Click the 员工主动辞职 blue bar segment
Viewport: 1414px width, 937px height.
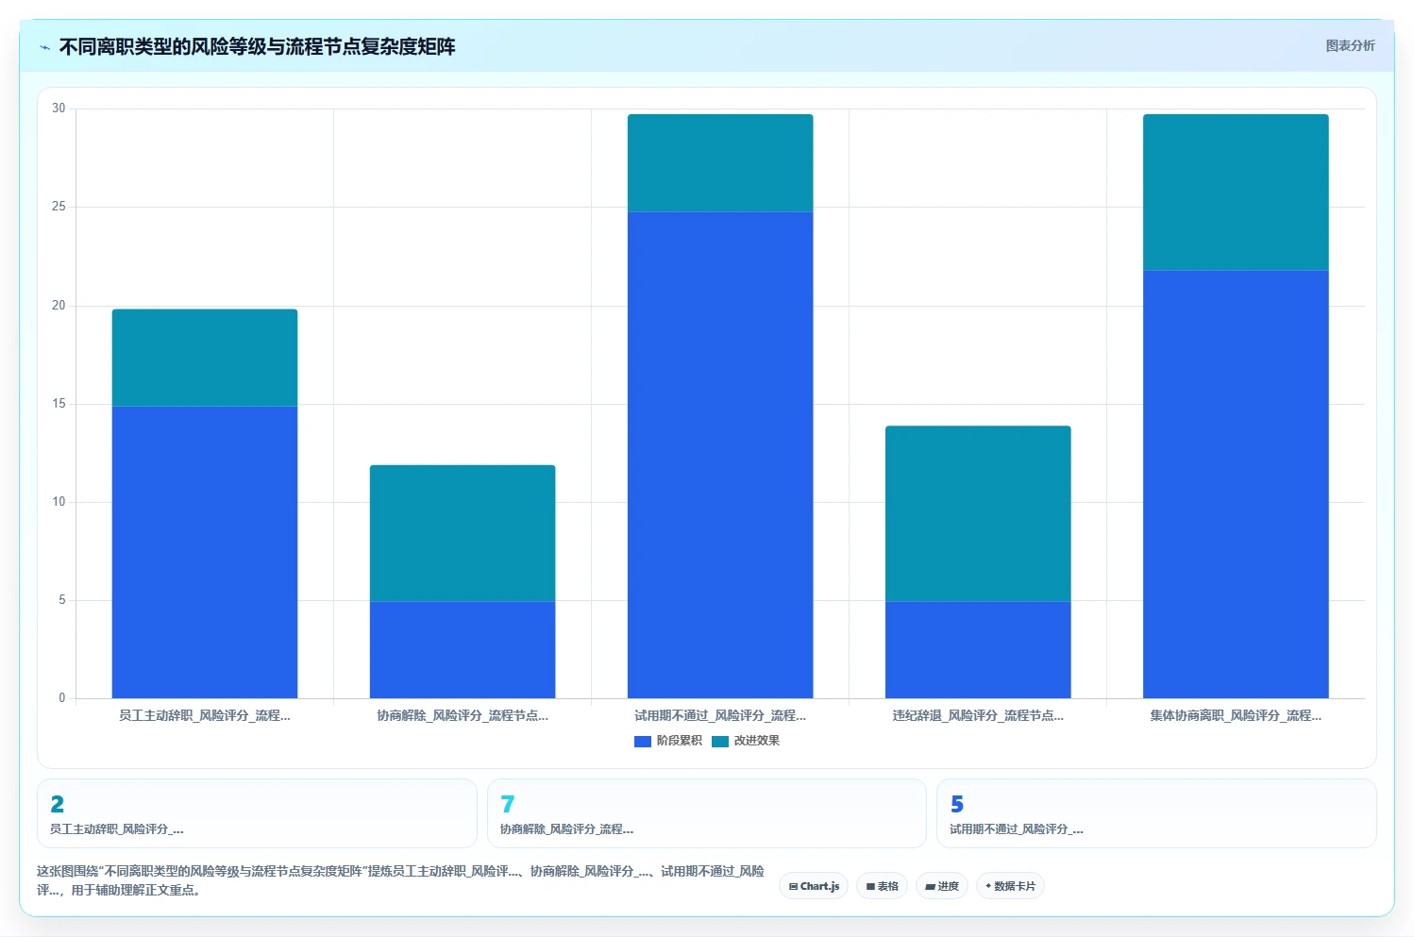coord(205,552)
